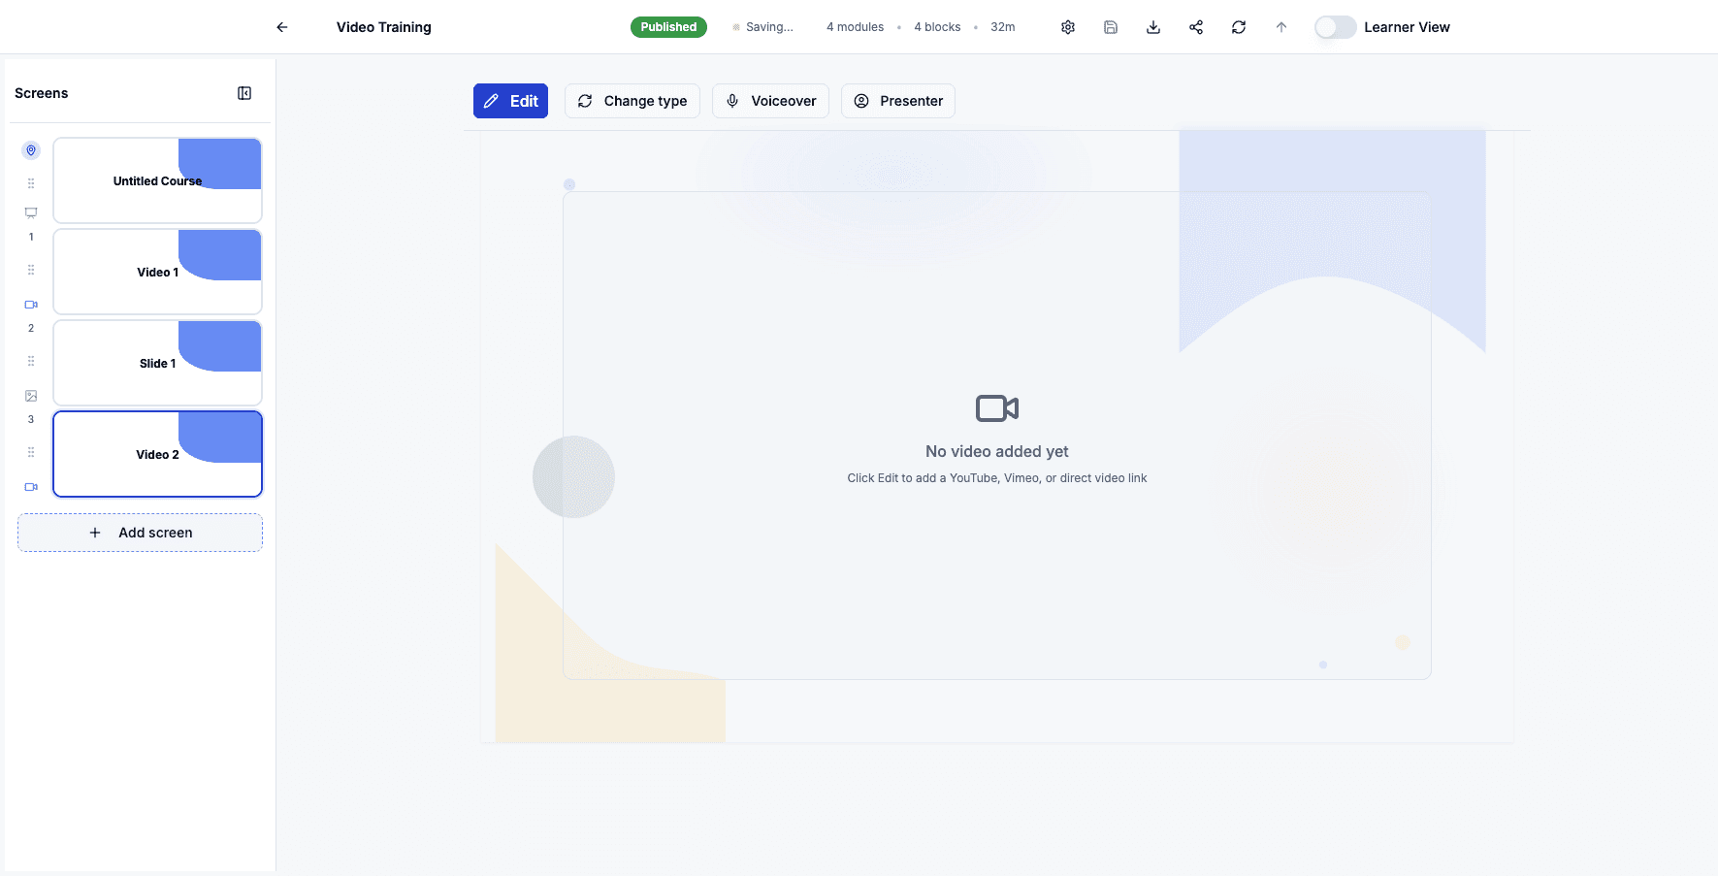The width and height of the screenshot is (1718, 876).
Task: Click the Screens panel heading
Action: coord(42,93)
